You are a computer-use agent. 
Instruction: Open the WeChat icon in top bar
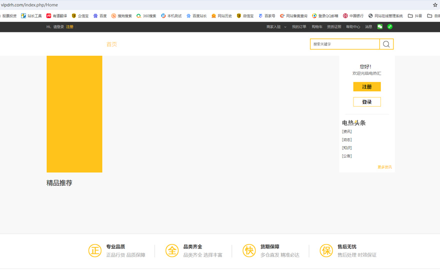coord(380,27)
